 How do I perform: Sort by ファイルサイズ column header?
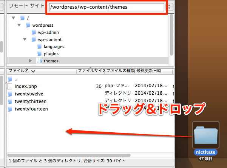91,71
